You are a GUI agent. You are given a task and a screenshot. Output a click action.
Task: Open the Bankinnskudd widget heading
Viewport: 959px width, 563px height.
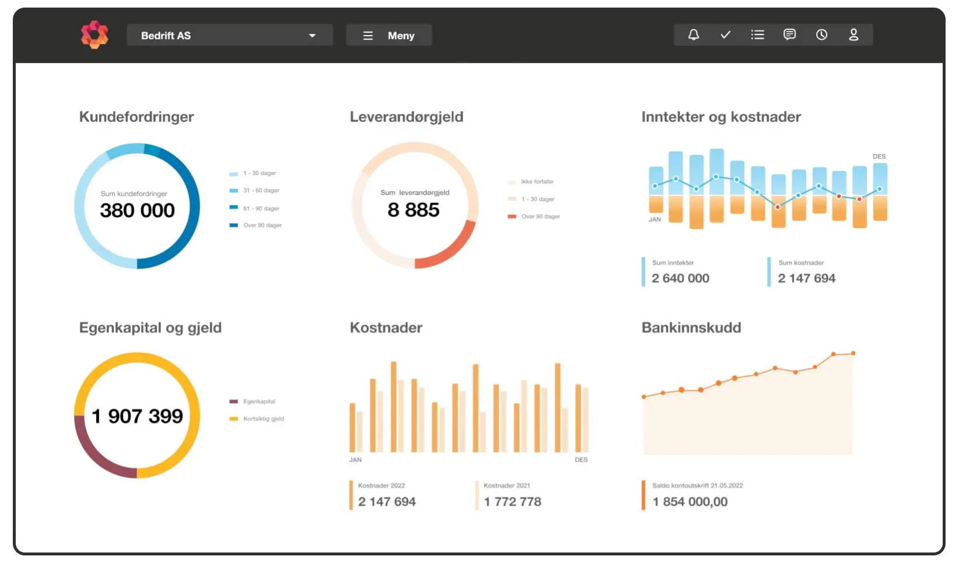691,327
